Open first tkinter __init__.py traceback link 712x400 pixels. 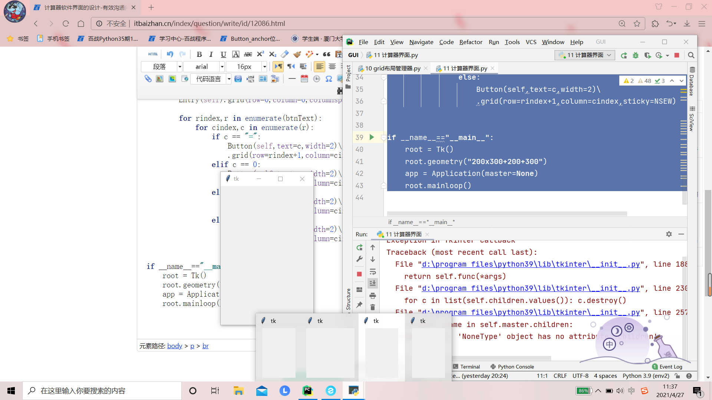click(531, 264)
